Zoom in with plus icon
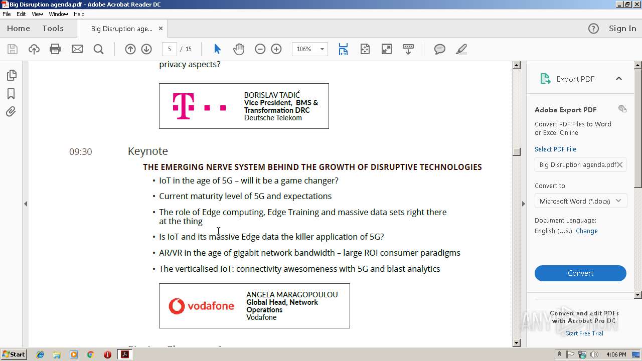 coord(276,49)
